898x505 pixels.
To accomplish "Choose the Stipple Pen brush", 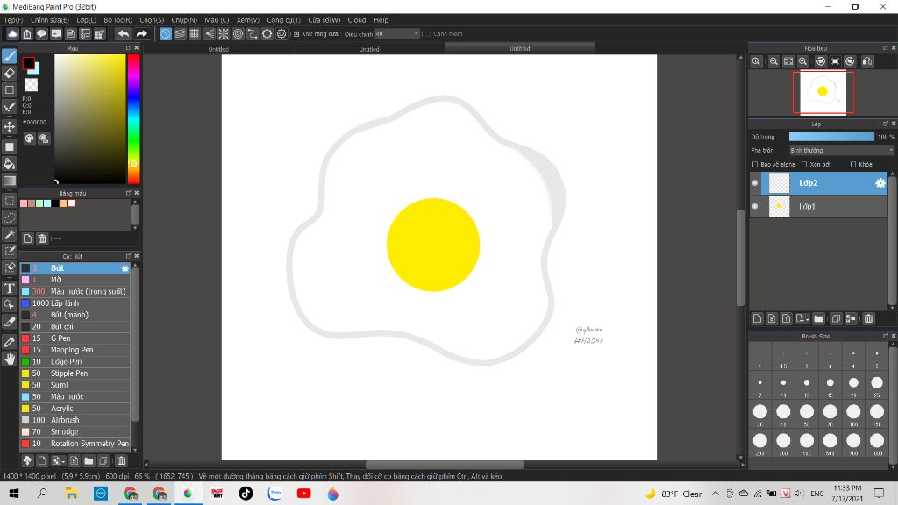I will coord(75,373).
